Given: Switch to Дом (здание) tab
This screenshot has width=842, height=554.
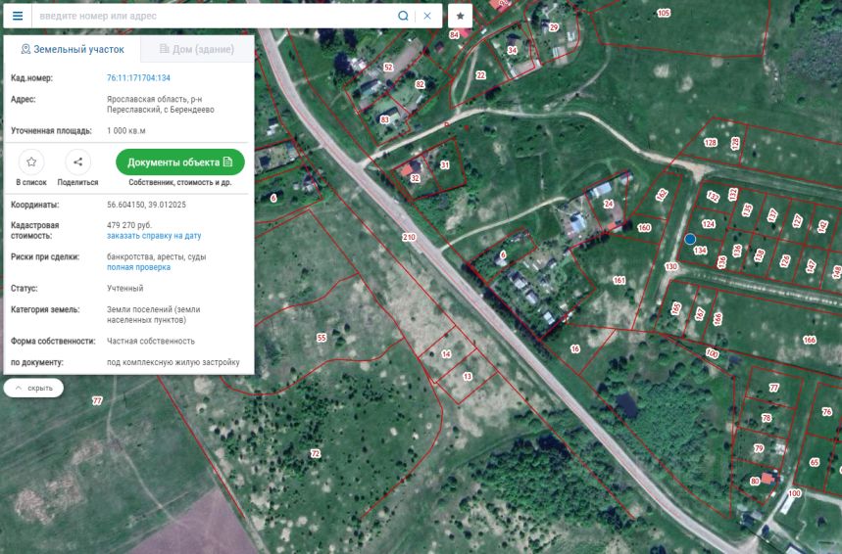Looking at the screenshot, I should click(197, 49).
